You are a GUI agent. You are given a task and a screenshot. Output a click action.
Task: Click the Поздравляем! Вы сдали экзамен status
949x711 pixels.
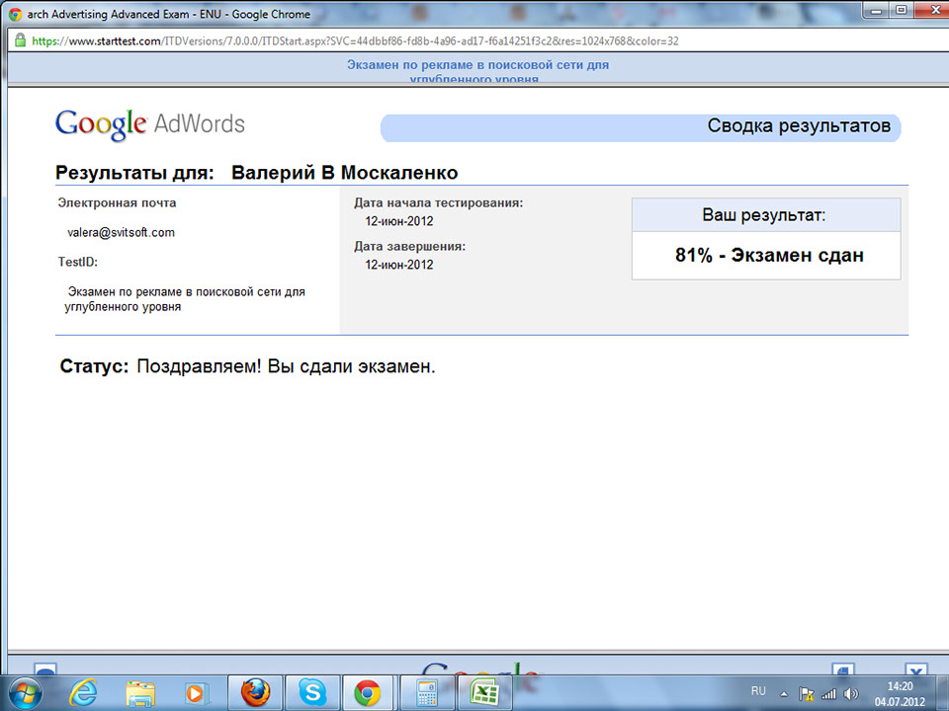286,366
